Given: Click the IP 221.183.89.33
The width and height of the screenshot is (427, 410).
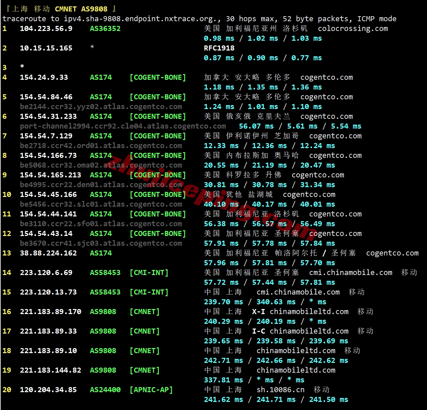Looking at the screenshot, I should pos(48,331).
